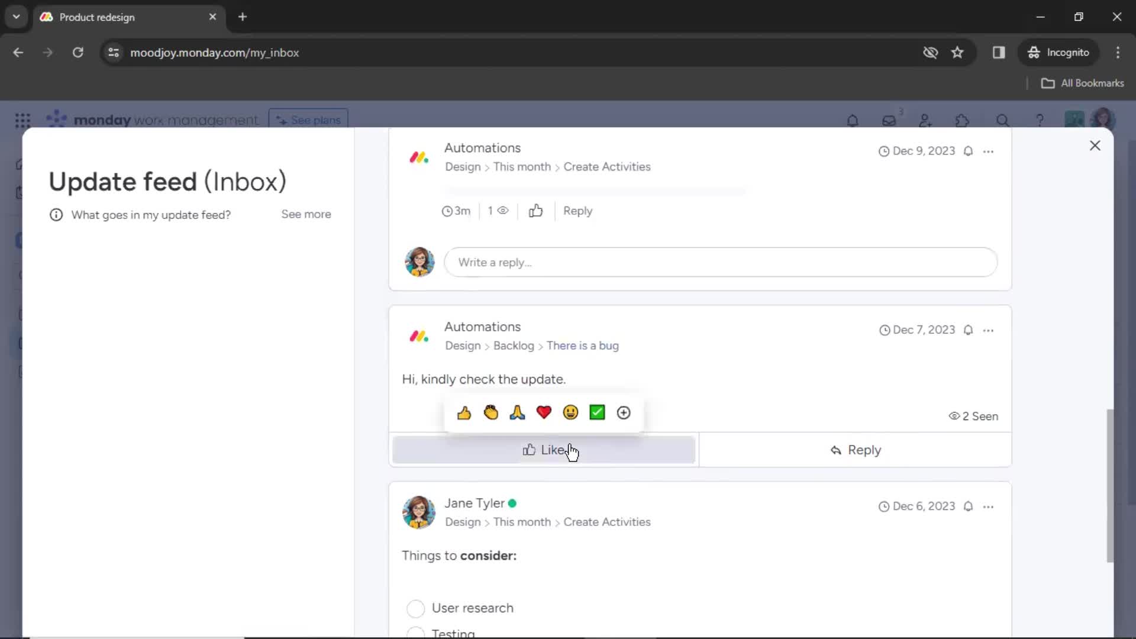Image resolution: width=1136 pixels, height=639 pixels.
Task: Select the Update feed Inbox tab
Action: click(x=167, y=181)
